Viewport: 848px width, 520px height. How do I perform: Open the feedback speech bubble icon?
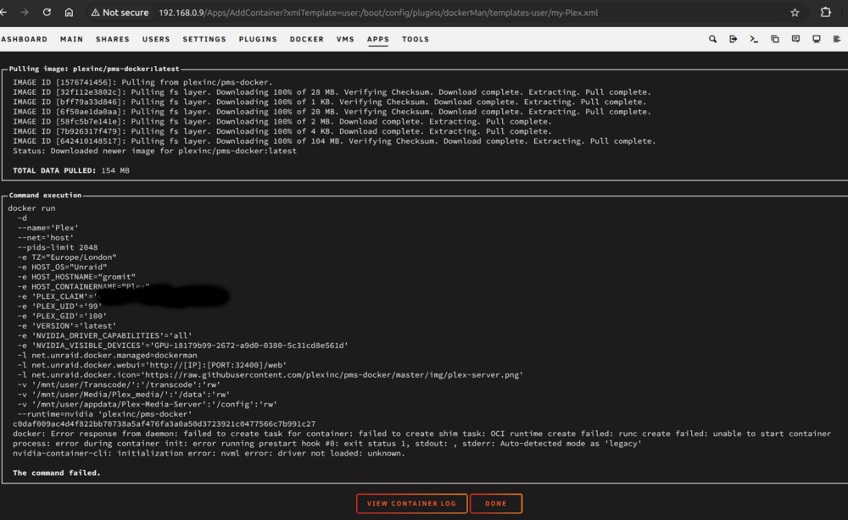795,39
